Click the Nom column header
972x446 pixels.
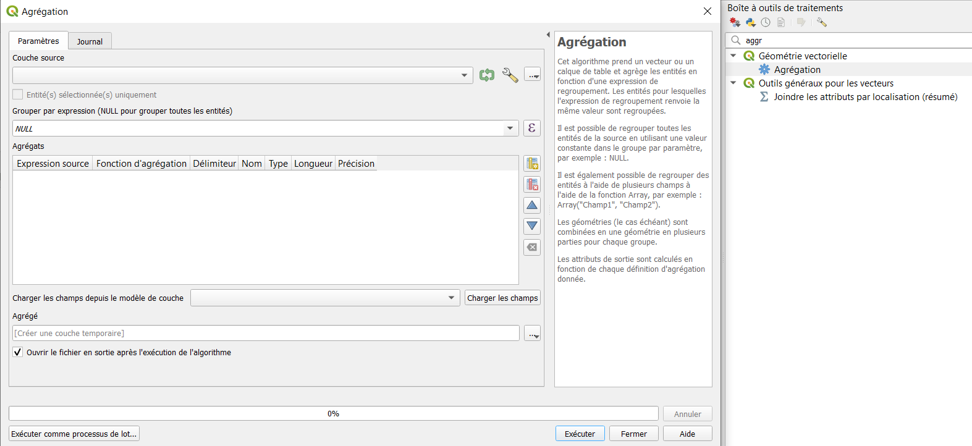[x=252, y=164]
